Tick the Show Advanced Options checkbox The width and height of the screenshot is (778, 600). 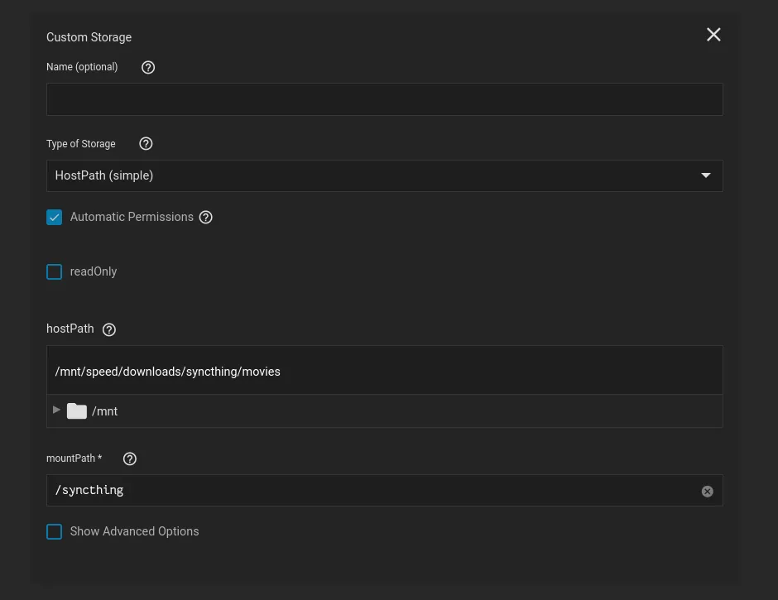click(x=55, y=532)
